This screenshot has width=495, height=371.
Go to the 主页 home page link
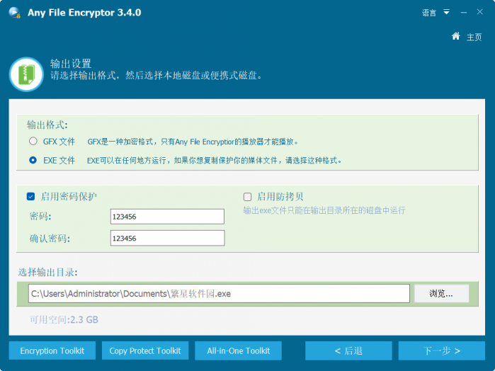474,38
